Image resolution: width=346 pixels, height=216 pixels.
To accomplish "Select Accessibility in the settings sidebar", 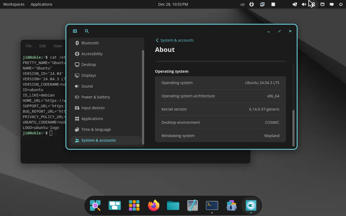I will (x=92, y=54).
